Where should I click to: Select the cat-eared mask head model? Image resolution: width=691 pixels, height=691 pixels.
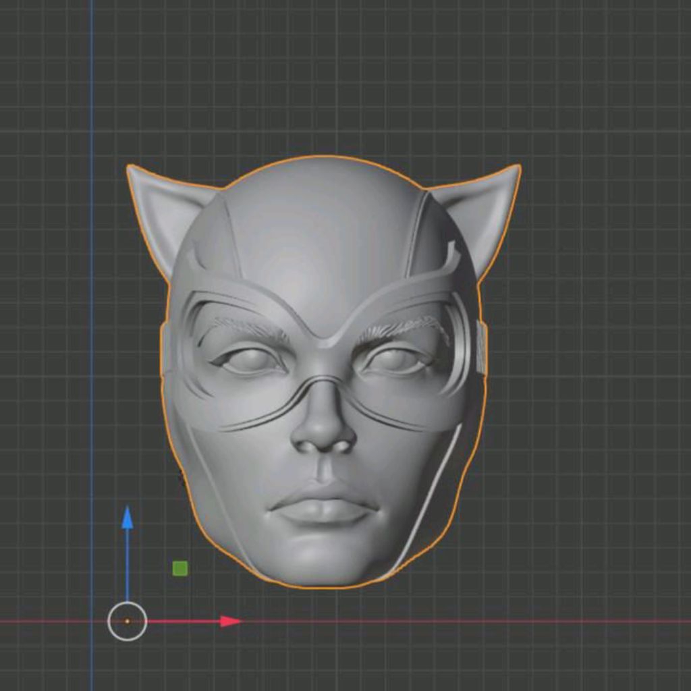323,372
